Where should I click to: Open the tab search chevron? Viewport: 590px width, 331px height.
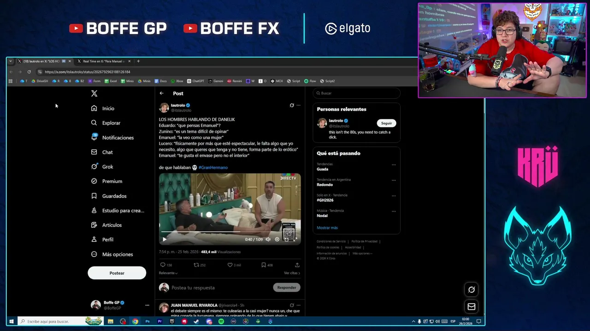(11, 61)
